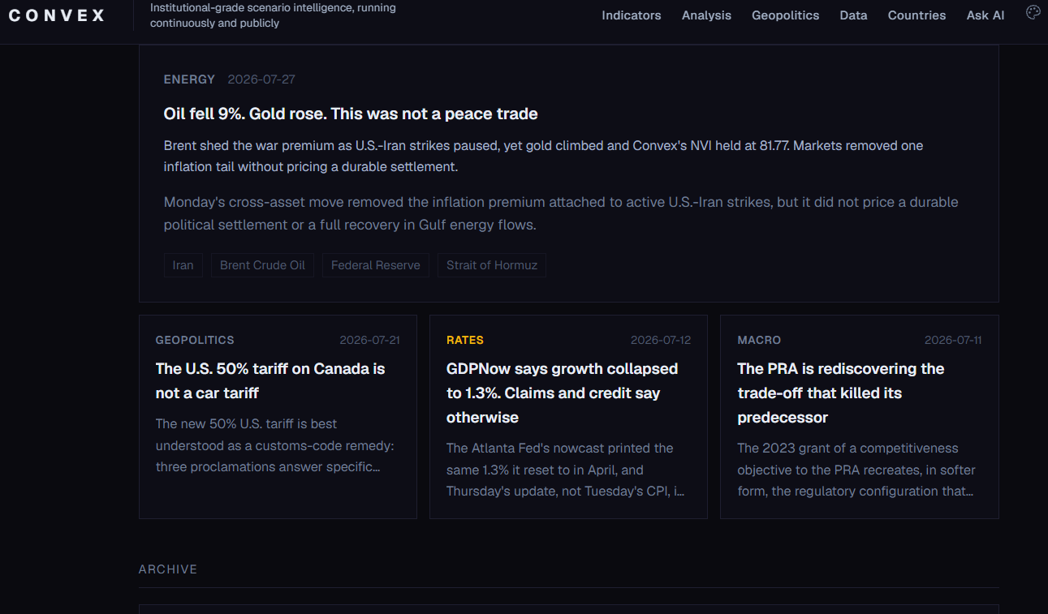Open the PRA trade-off article
Viewport: 1048px width, 614px height.
pyautogui.click(x=841, y=393)
